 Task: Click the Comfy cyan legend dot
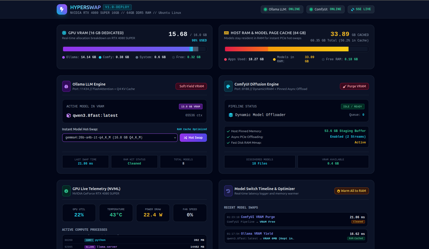[100, 57]
